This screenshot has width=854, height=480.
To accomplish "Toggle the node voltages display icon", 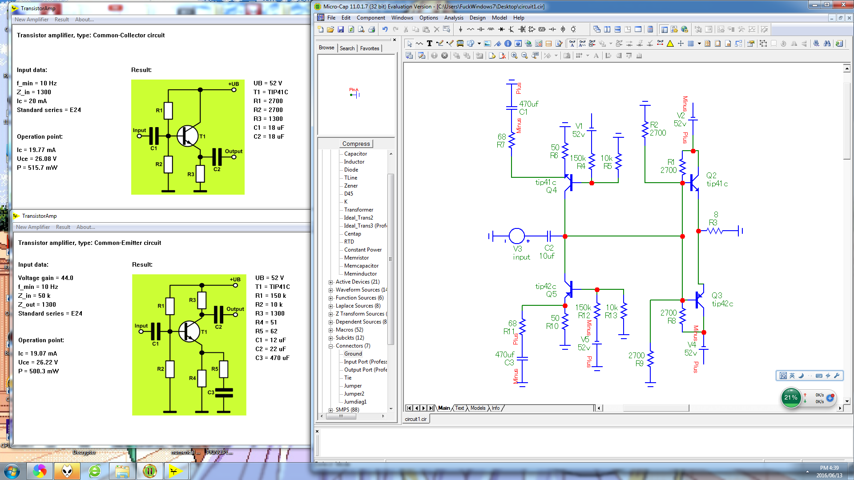I will [619, 44].
